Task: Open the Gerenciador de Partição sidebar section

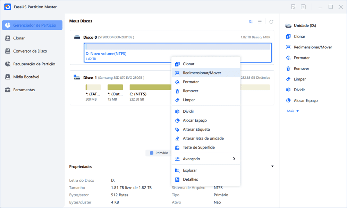Action: pyautogui.click(x=32, y=25)
